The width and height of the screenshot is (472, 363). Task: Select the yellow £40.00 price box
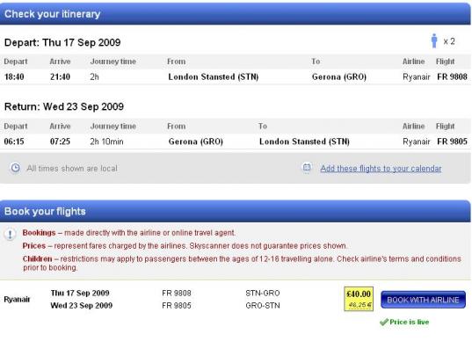[x=359, y=299]
